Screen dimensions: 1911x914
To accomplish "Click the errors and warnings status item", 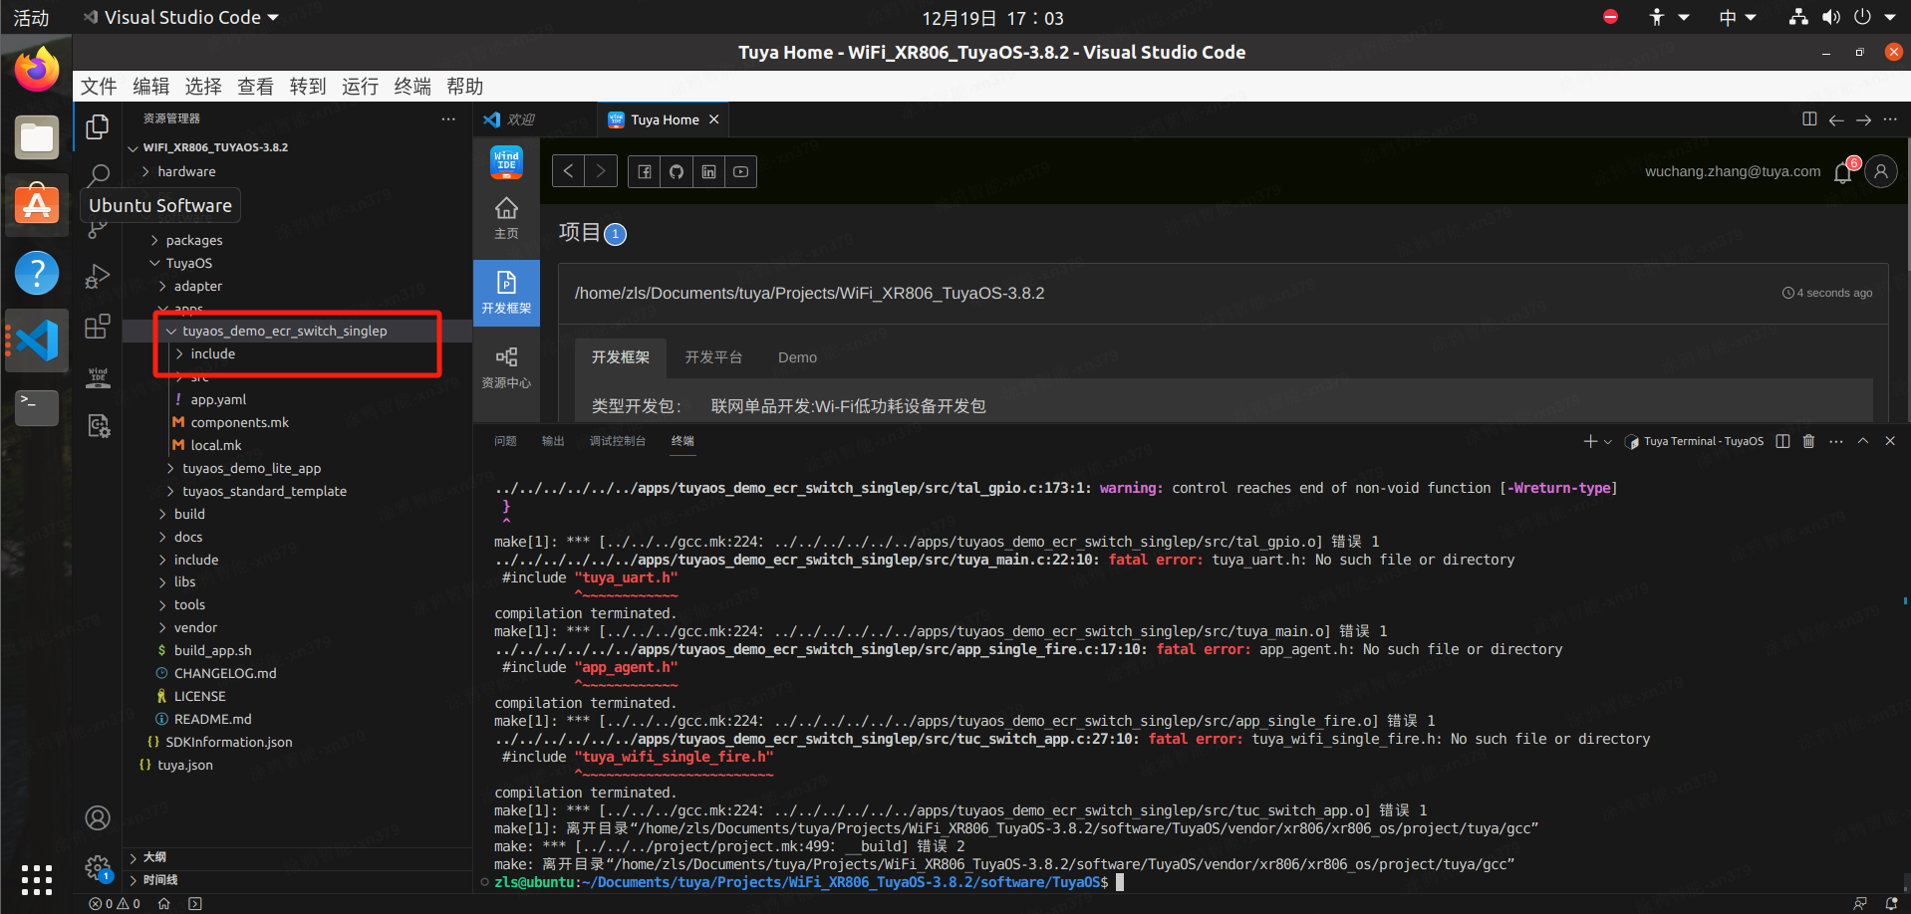I will 115,904.
